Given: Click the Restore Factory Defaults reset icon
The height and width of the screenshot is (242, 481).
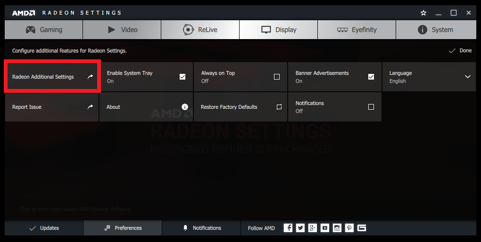Looking at the screenshot, I should (279, 107).
